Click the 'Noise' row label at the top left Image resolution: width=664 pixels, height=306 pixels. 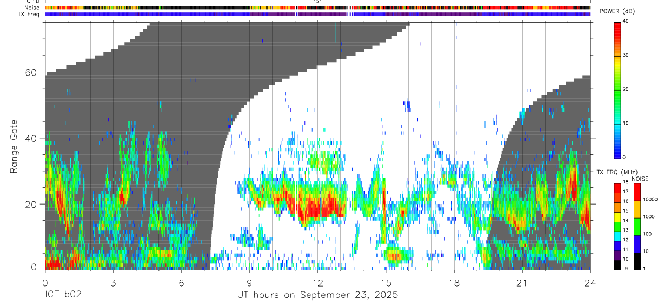coord(32,8)
